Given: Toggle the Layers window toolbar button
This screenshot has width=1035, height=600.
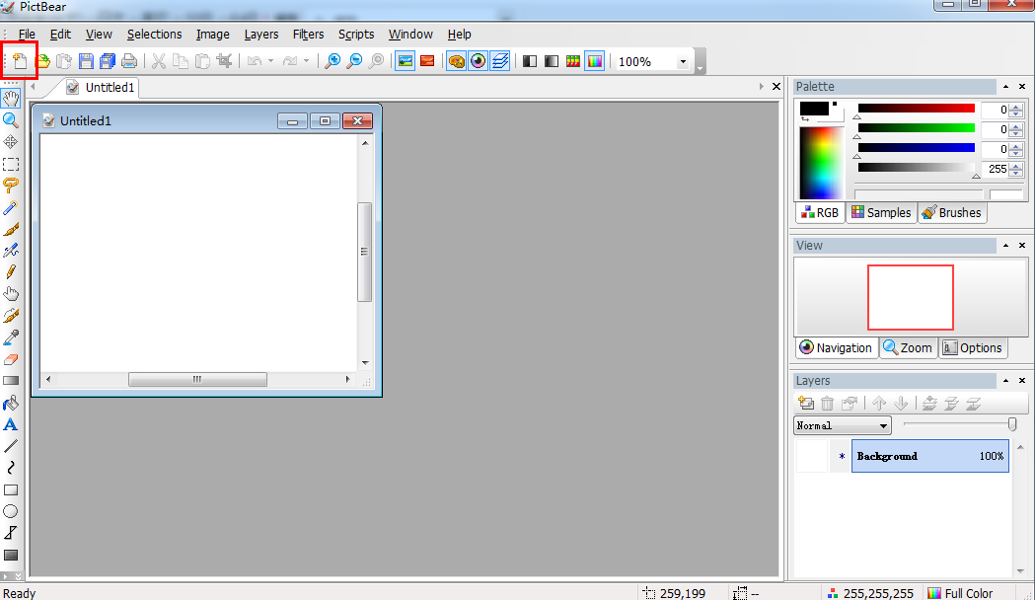Looking at the screenshot, I should click(500, 61).
